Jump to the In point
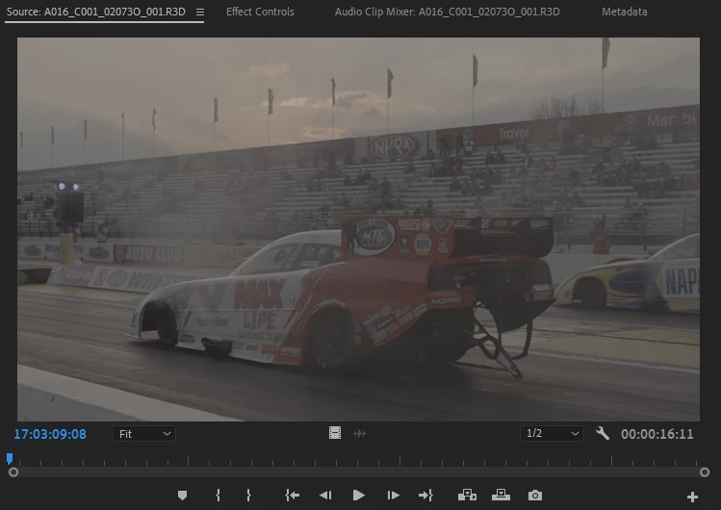The image size is (721, 510). (292, 496)
